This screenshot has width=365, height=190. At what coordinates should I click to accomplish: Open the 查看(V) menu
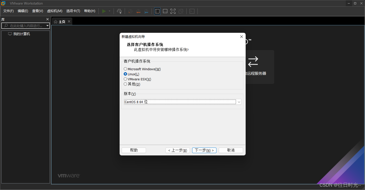pyautogui.click(x=38, y=11)
